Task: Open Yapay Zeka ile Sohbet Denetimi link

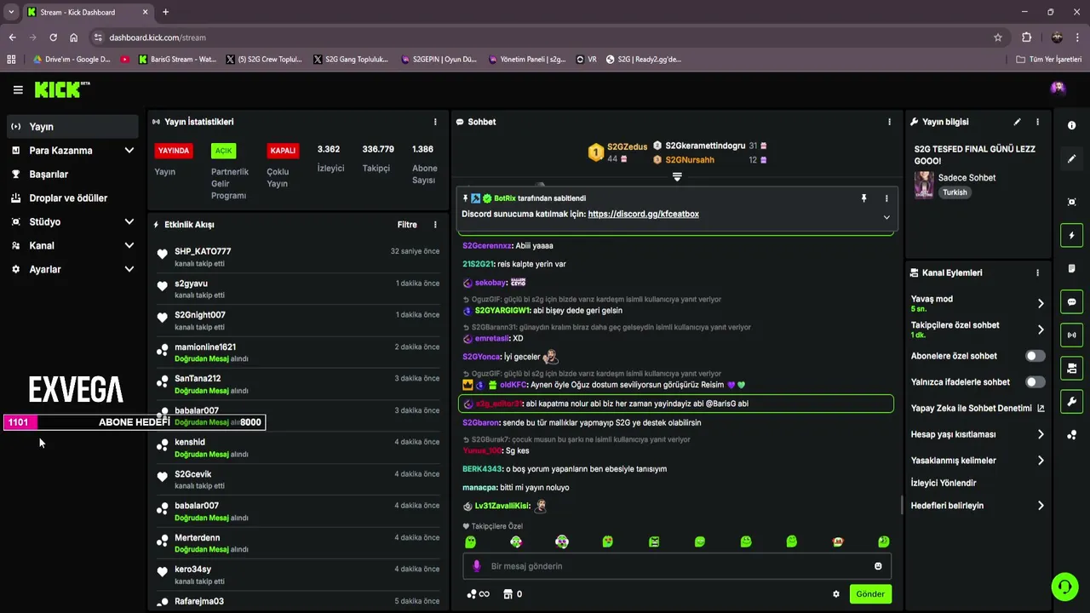Action: point(978,409)
